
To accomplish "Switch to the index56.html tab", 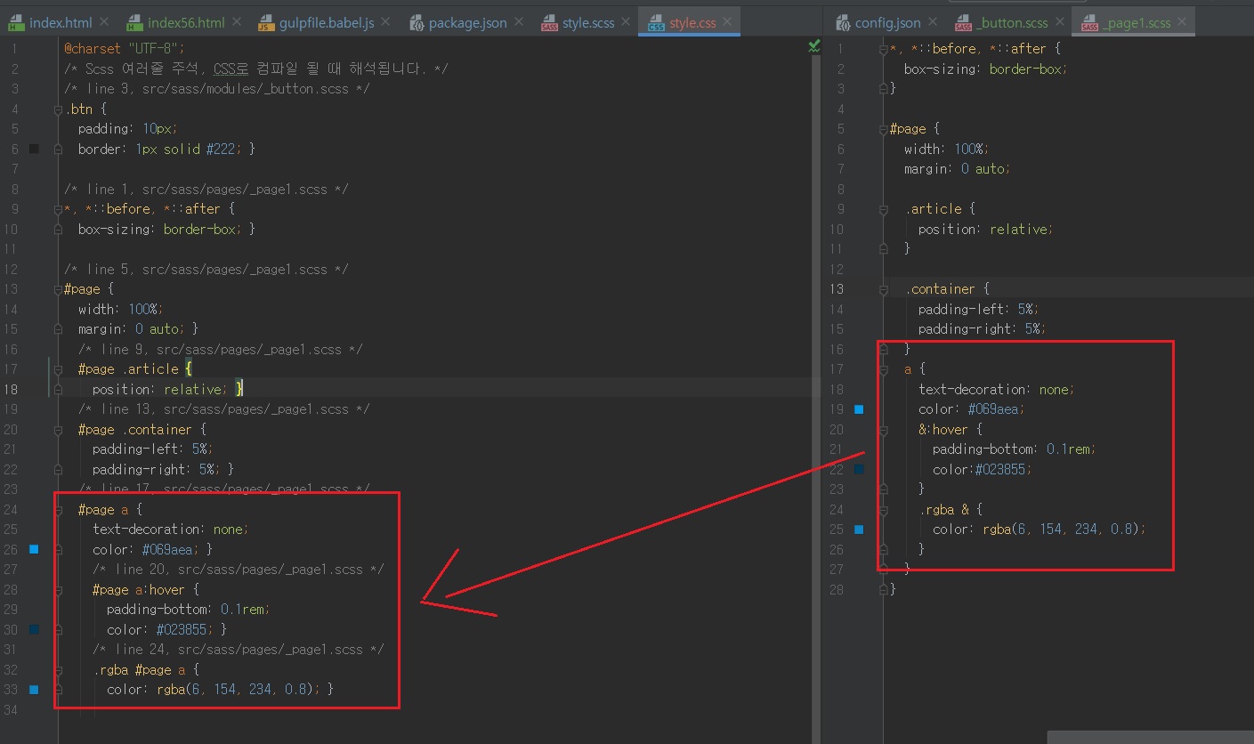I will tap(185, 23).
